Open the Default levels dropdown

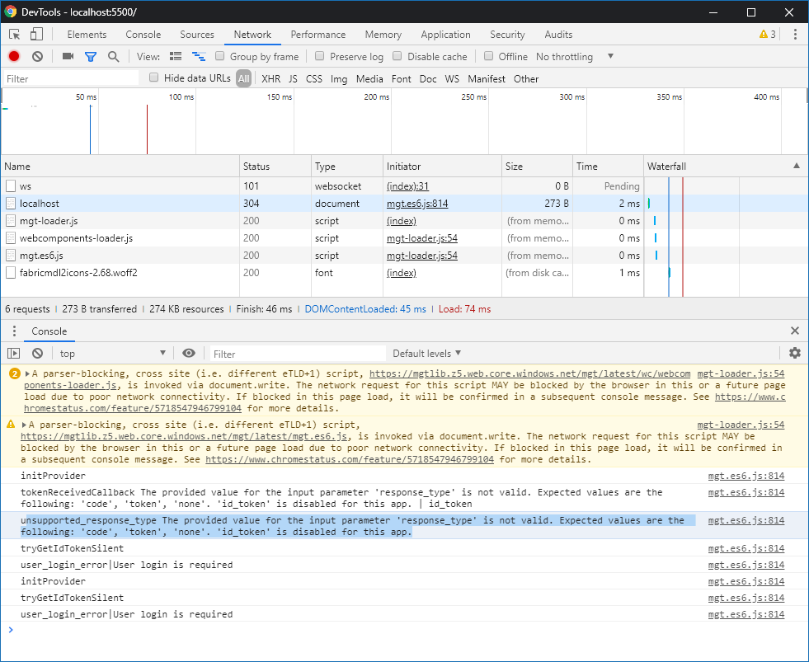426,353
